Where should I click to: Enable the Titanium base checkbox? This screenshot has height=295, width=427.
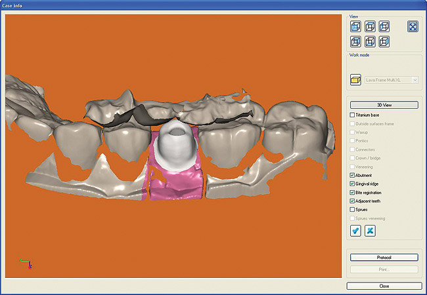coord(353,115)
